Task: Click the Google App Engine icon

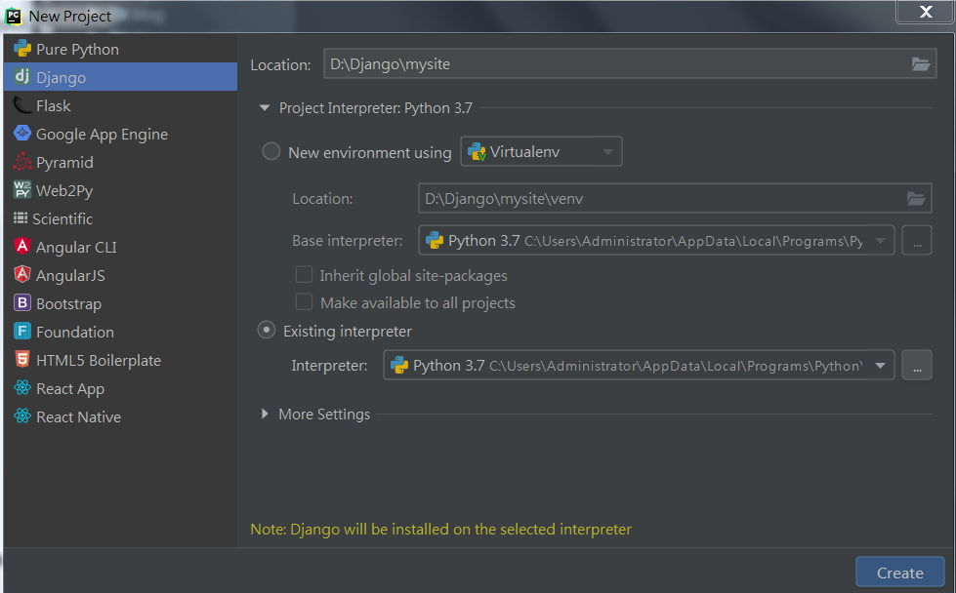Action: click(x=21, y=134)
